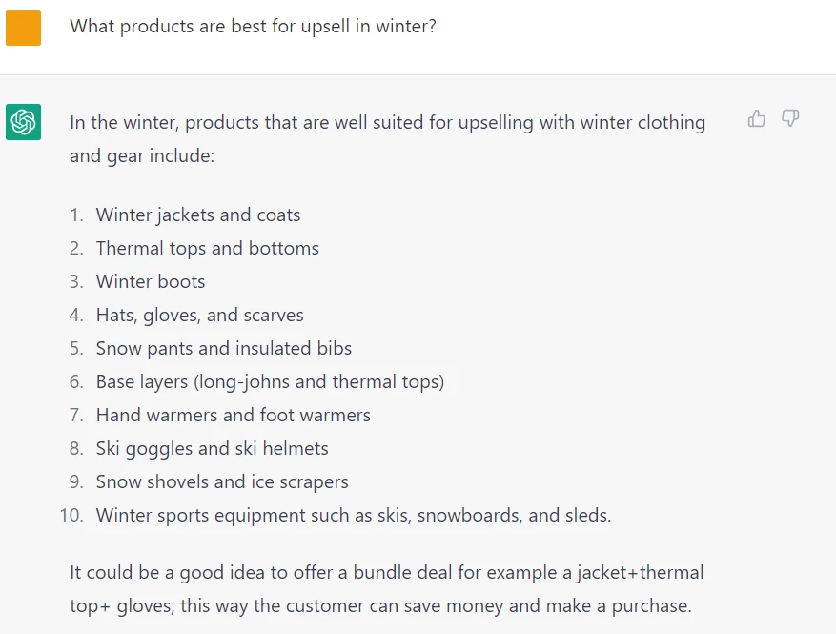Screen dimensions: 836x634
Task: Click the list number 10 marker
Action: [x=71, y=516]
